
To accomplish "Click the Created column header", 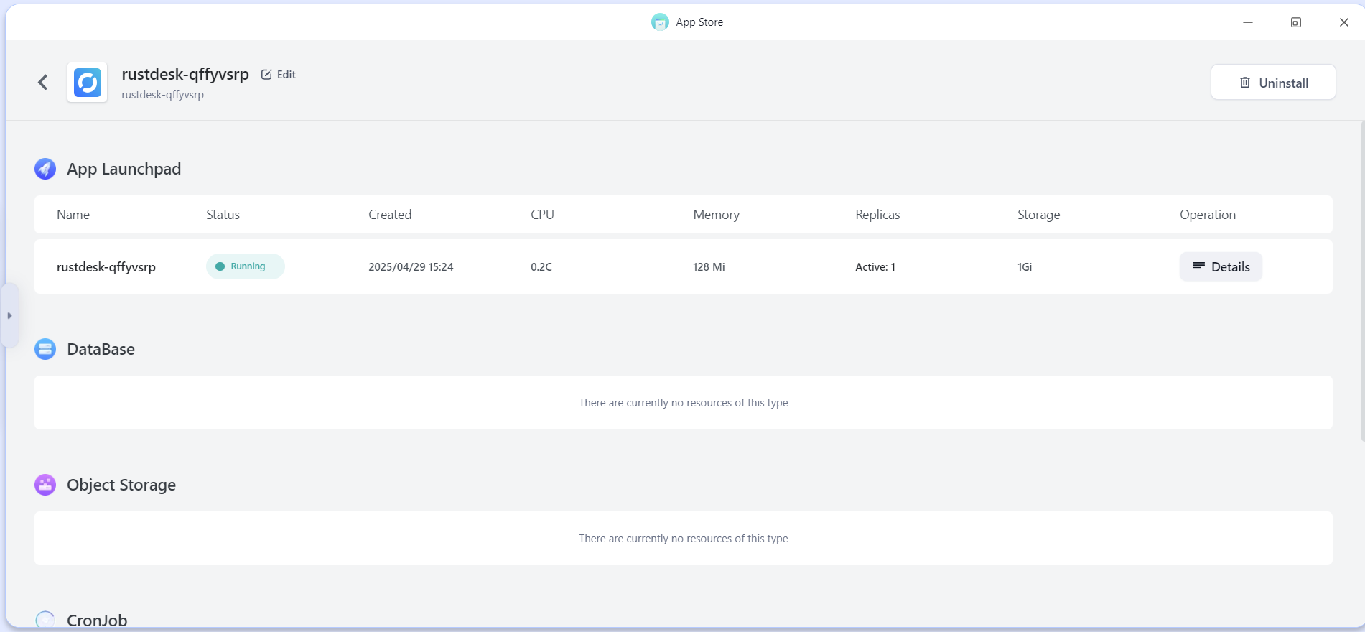I will 390,215.
